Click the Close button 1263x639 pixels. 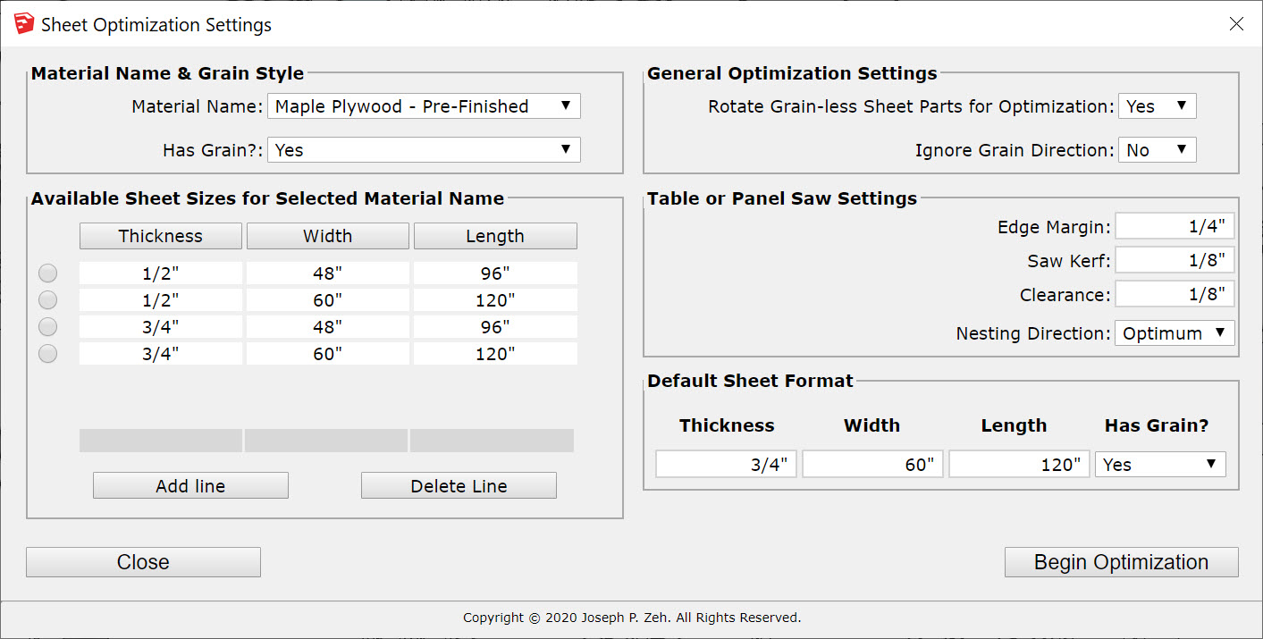pos(143,562)
